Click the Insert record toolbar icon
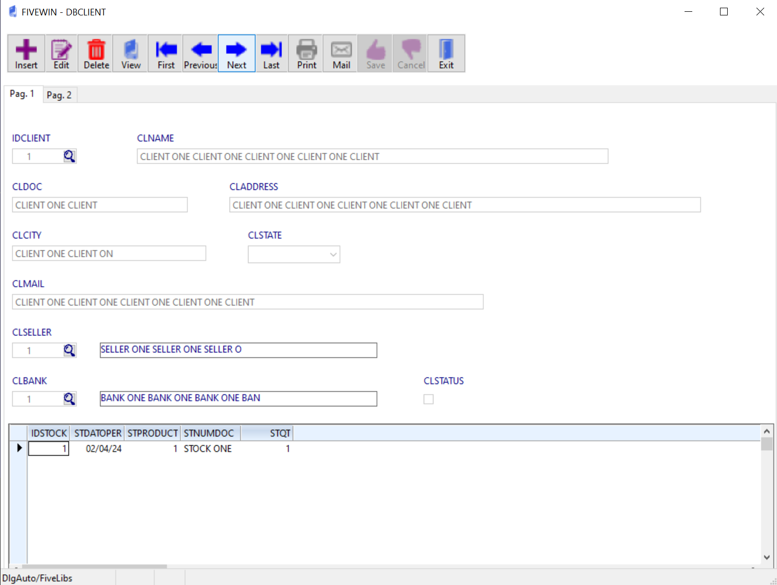777x585 pixels. (26, 53)
